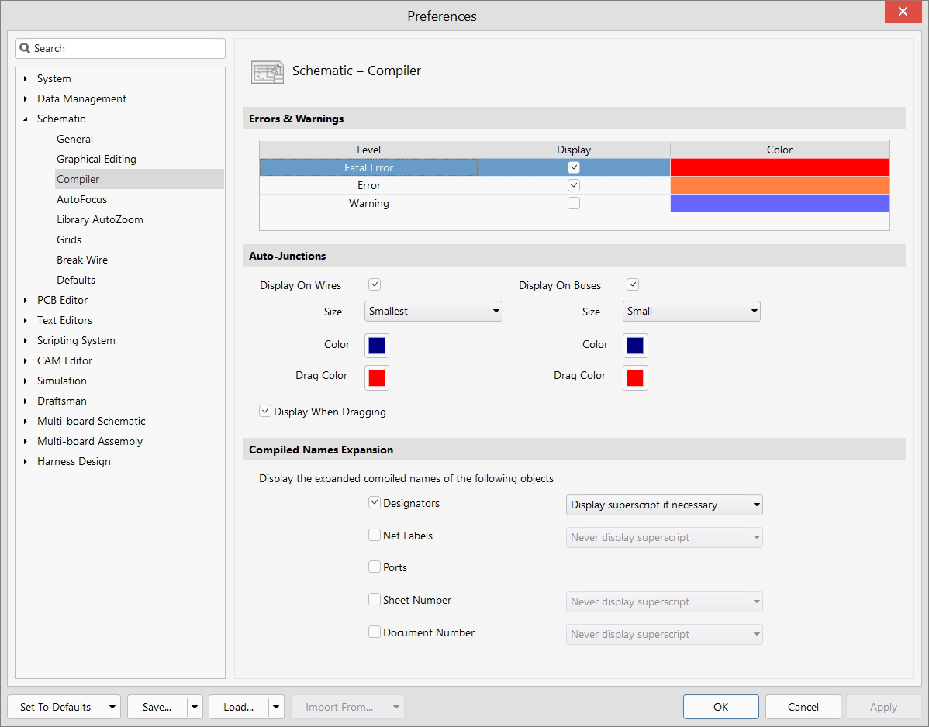The width and height of the screenshot is (929, 727).
Task: Click in the Search input field
Action: pos(120,49)
